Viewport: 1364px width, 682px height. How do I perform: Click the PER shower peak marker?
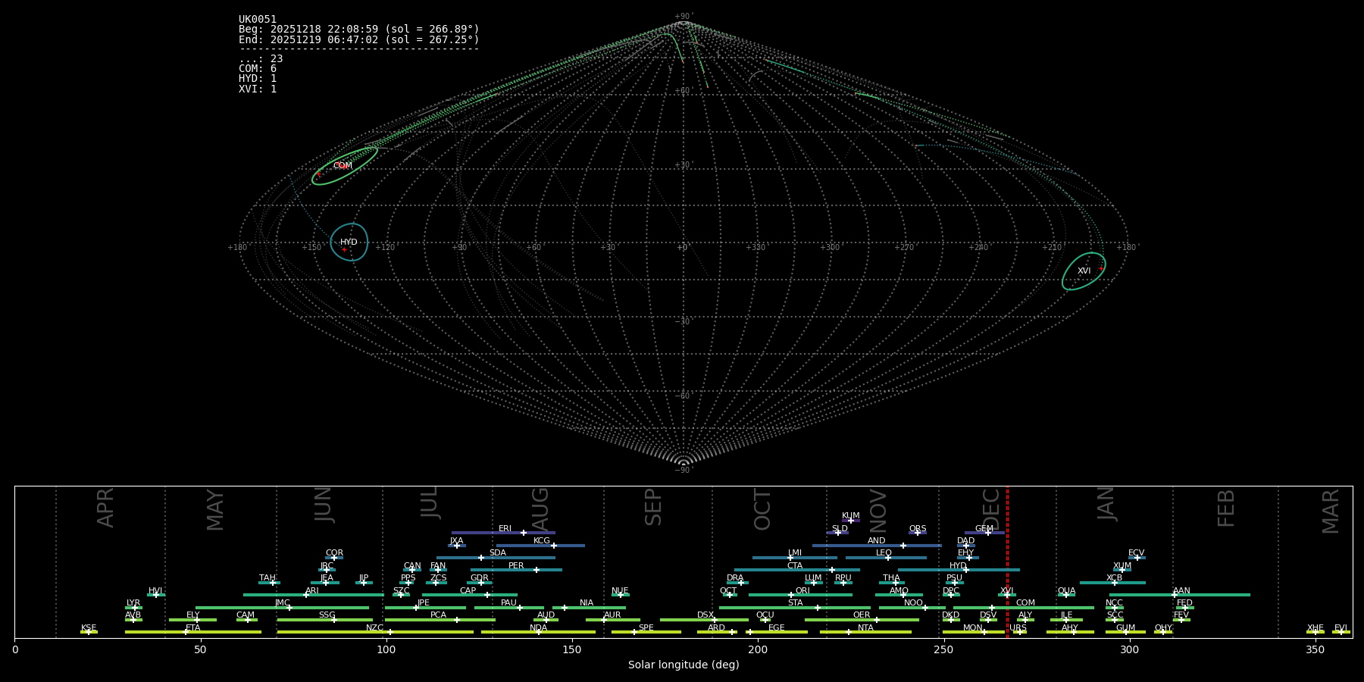pyautogui.click(x=537, y=570)
